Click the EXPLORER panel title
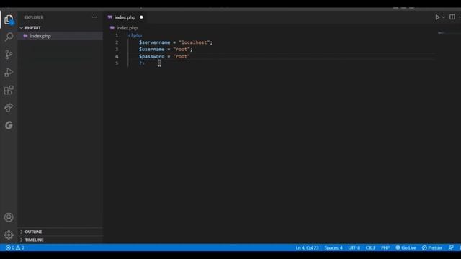This screenshot has height=259, width=461. click(34, 17)
